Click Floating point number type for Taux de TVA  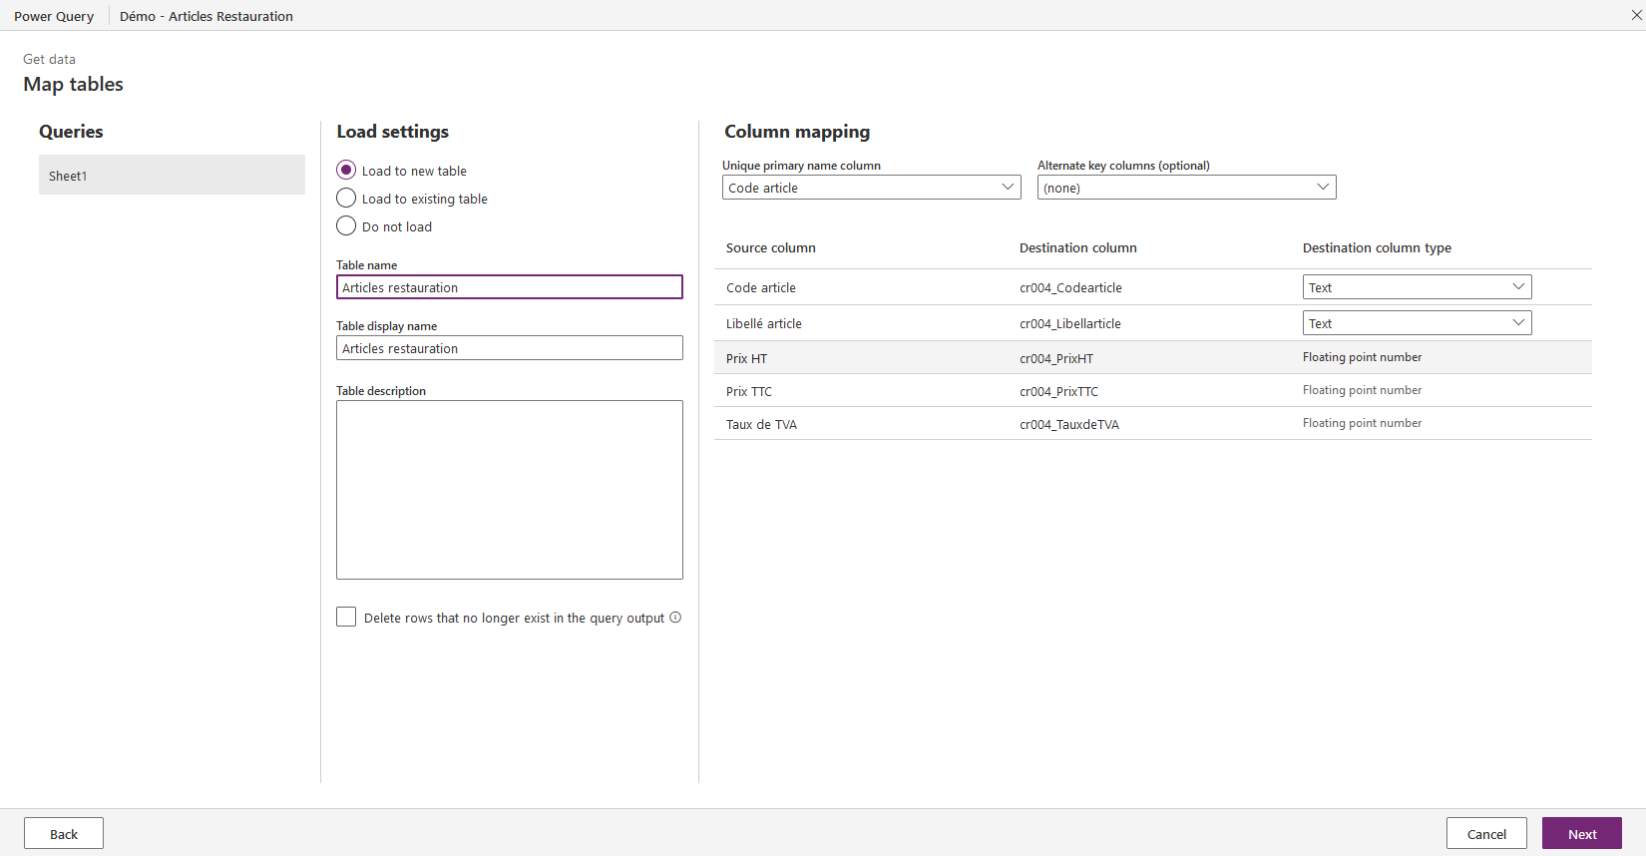[1362, 423]
